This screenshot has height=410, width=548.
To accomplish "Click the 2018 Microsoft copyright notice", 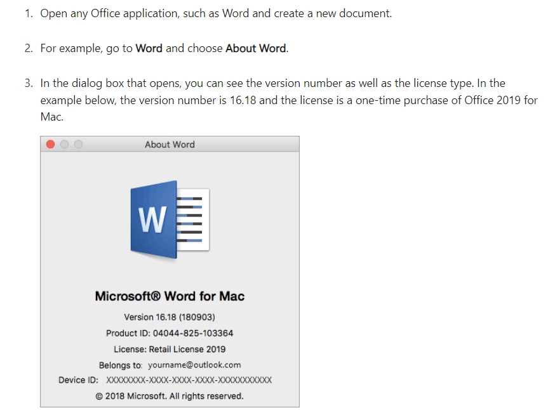I will pyautogui.click(x=170, y=395).
